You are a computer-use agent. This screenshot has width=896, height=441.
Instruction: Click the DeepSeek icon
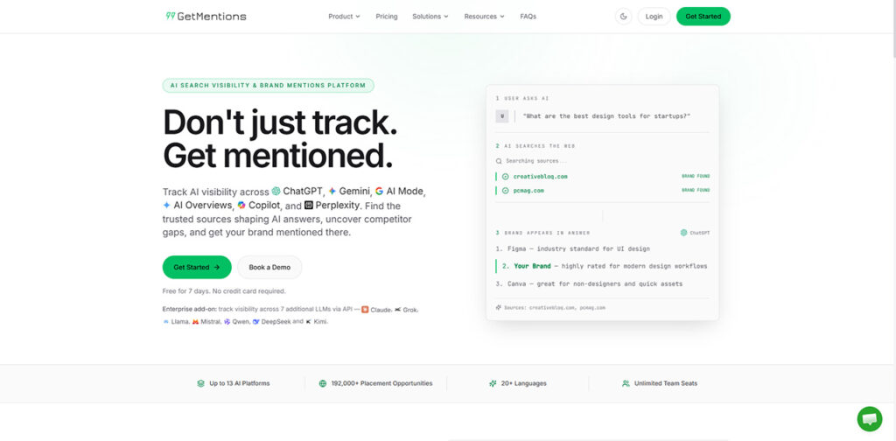coord(256,322)
